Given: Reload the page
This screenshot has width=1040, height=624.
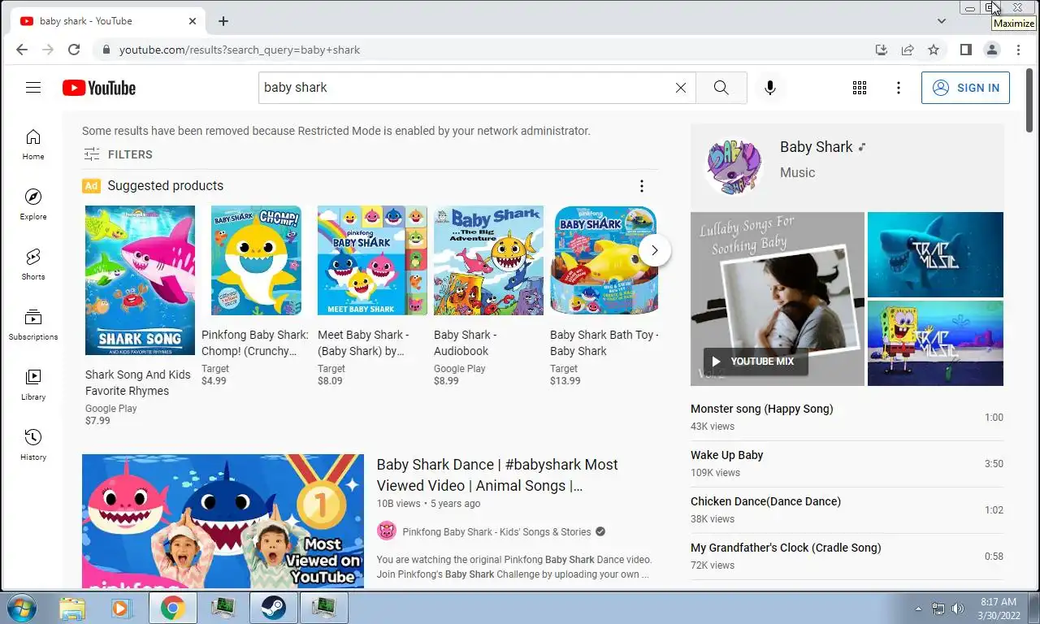Looking at the screenshot, I should (74, 50).
